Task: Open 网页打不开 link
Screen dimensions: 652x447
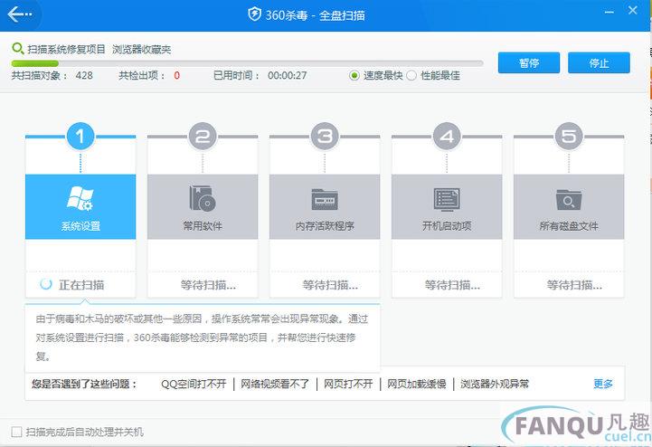Action: click(x=348, y=384)
